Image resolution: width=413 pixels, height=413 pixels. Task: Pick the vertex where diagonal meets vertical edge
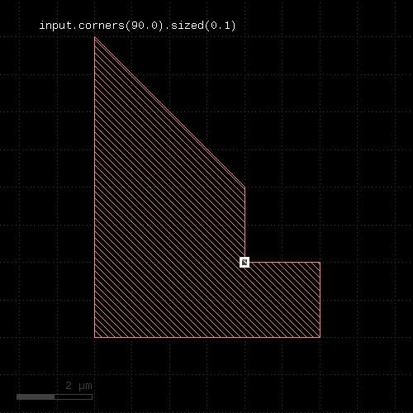pos(244,188)
